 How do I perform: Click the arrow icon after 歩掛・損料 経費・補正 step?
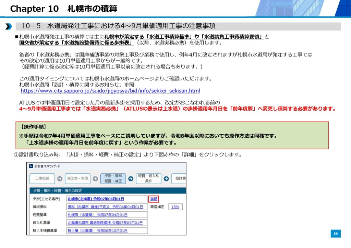coord(131,178)
